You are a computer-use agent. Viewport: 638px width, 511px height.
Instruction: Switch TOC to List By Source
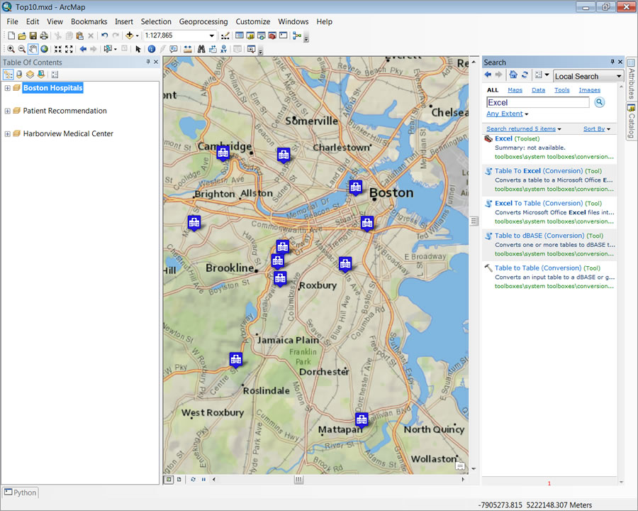point(19,75)
